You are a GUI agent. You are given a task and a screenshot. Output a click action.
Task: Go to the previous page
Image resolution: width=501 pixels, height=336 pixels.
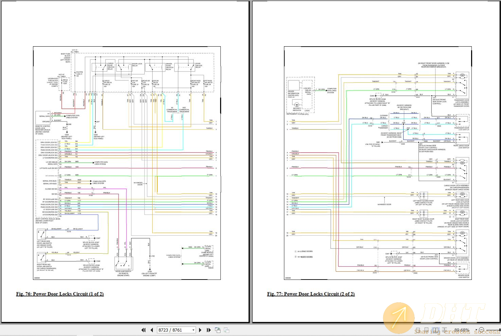pos(152,330)
